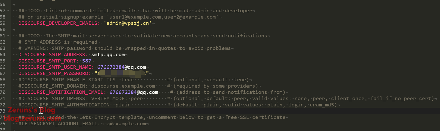
Task: Place cursor on DISCOURSE_NOTIFICATION_EMAIL key
Action: pyautogui.click(x=61, y=92)
